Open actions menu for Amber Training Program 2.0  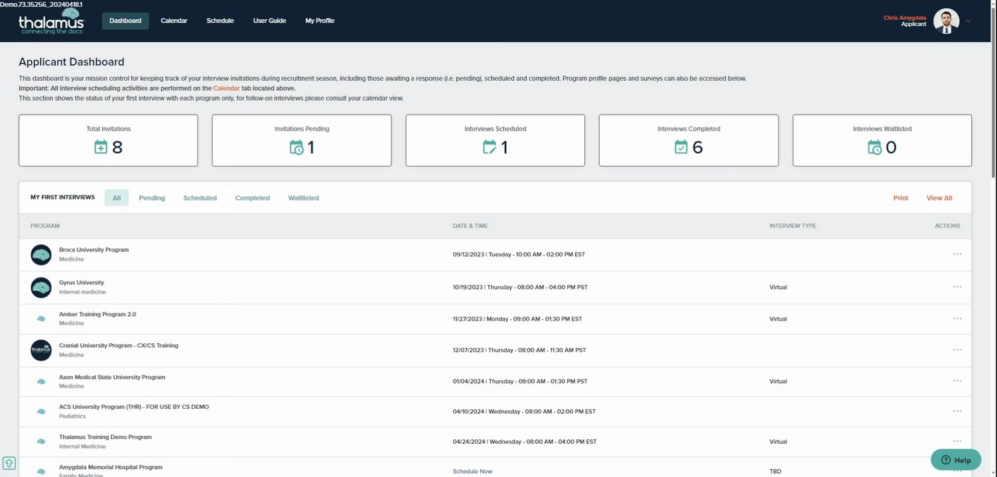tap(957, 319)
